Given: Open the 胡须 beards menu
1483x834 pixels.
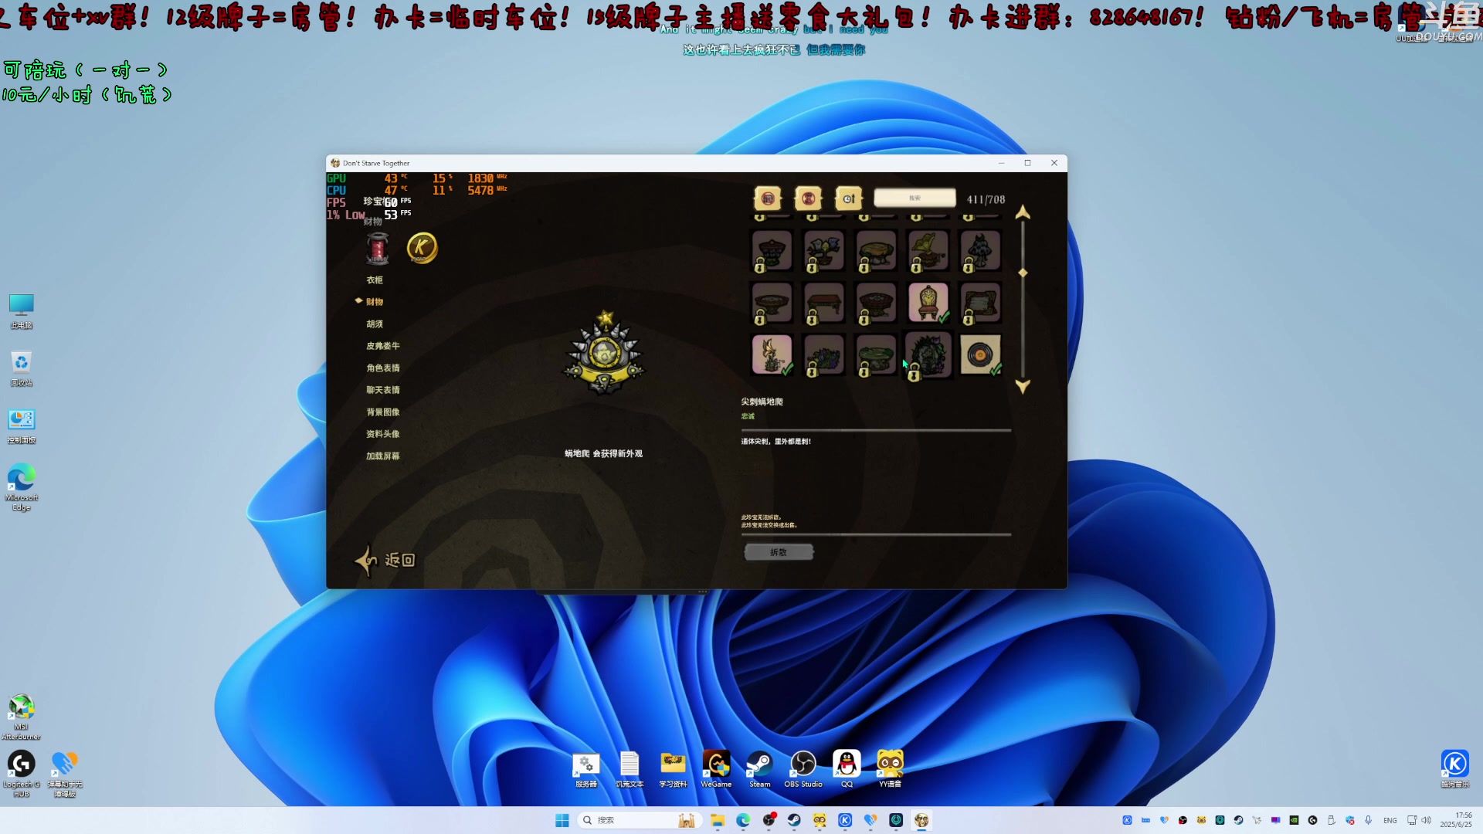Looking at the screenshot, I should 375,324.
